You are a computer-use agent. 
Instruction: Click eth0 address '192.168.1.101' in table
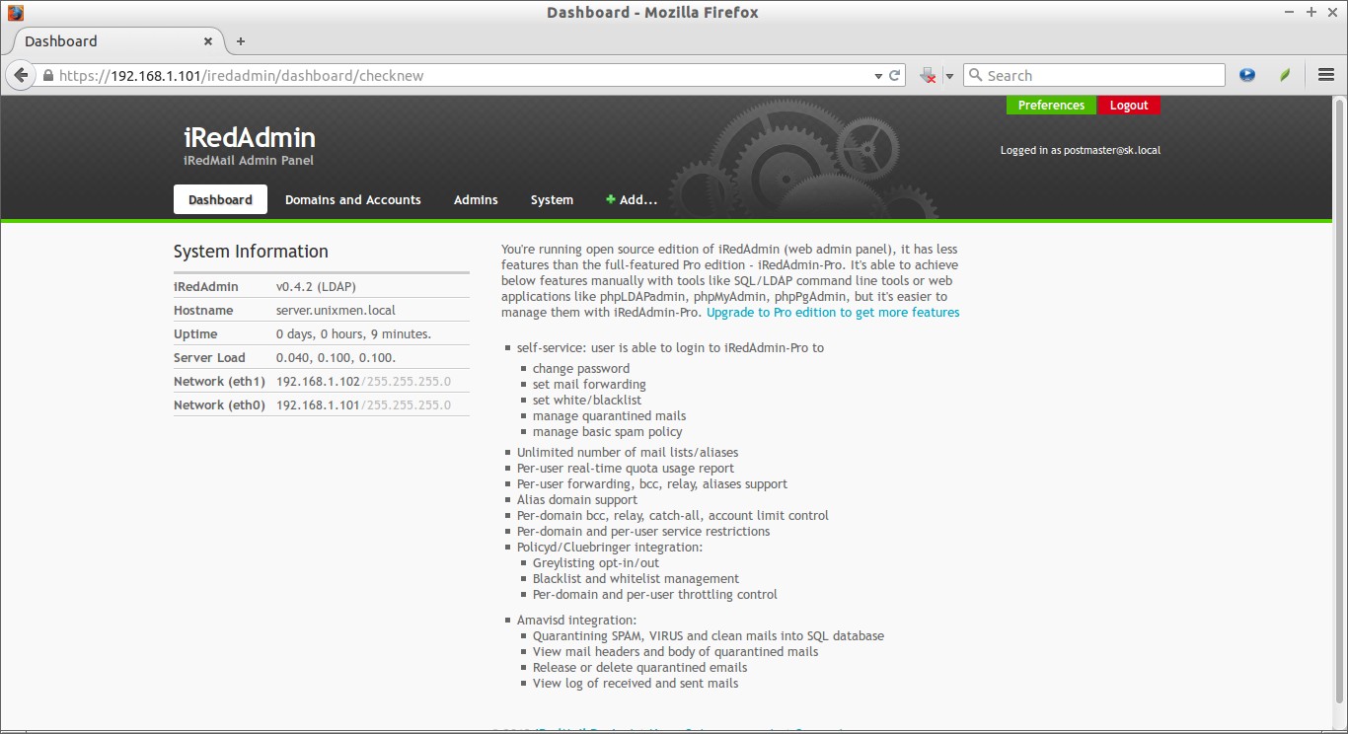318,404
